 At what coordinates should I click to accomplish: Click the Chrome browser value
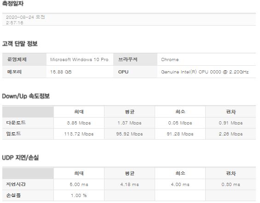[x=170, y=60]
